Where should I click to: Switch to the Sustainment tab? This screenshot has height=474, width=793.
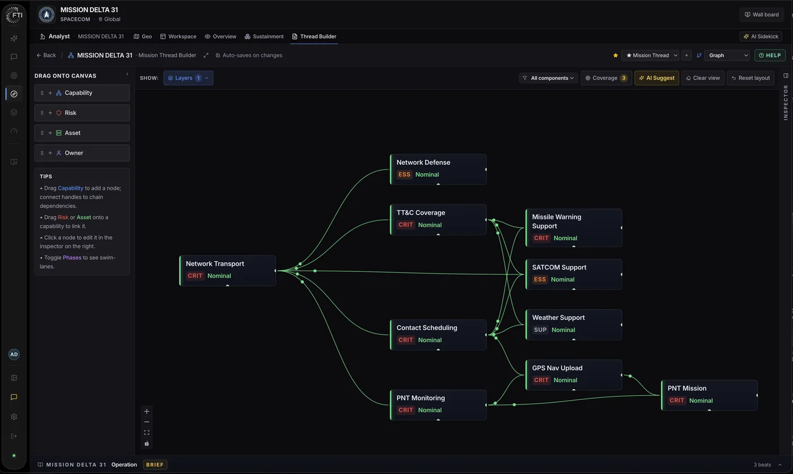(264, 36)
